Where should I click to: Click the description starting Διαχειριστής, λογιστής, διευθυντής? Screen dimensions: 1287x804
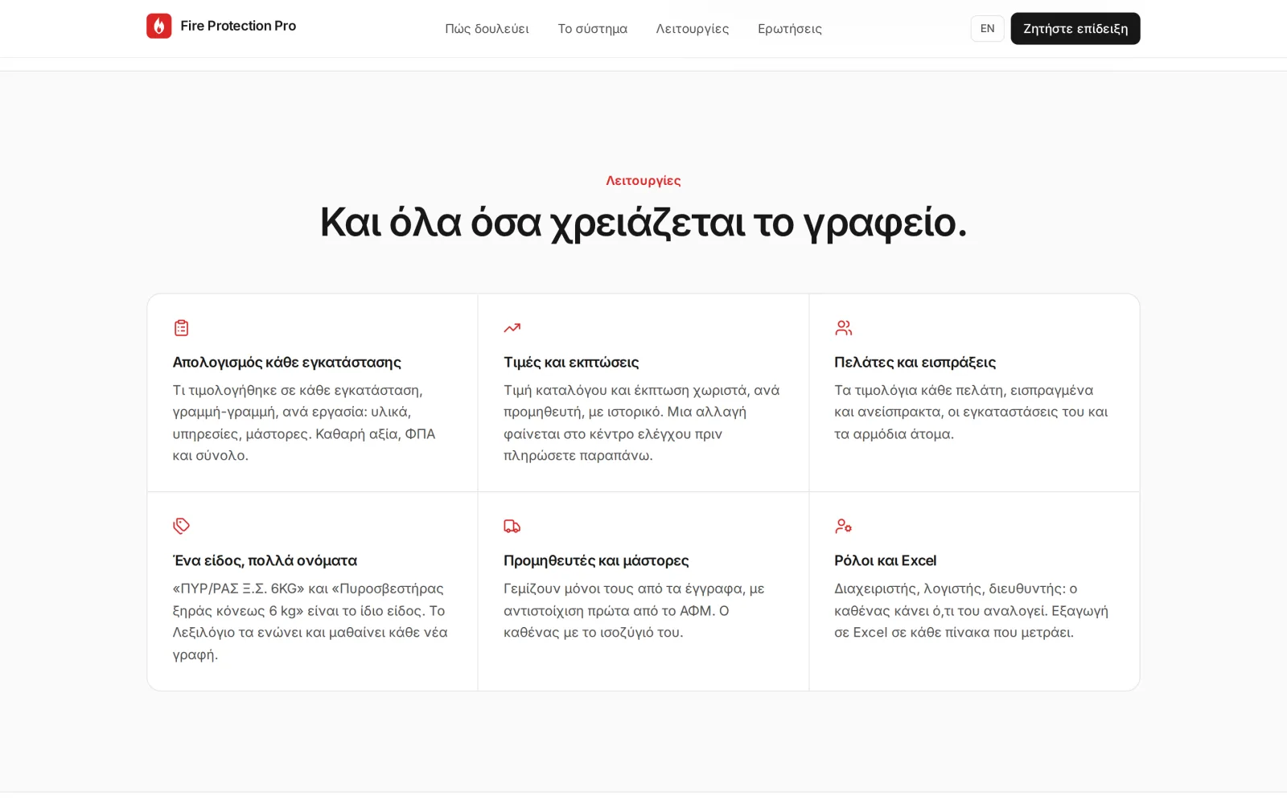972,610
